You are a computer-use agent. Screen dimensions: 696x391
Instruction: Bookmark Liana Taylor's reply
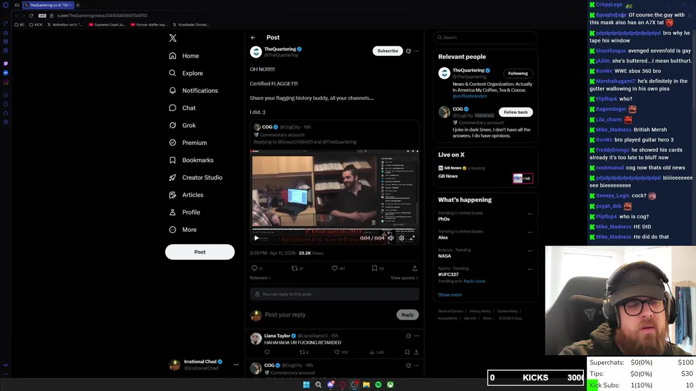pyautogui.click(x=407, y=352)
